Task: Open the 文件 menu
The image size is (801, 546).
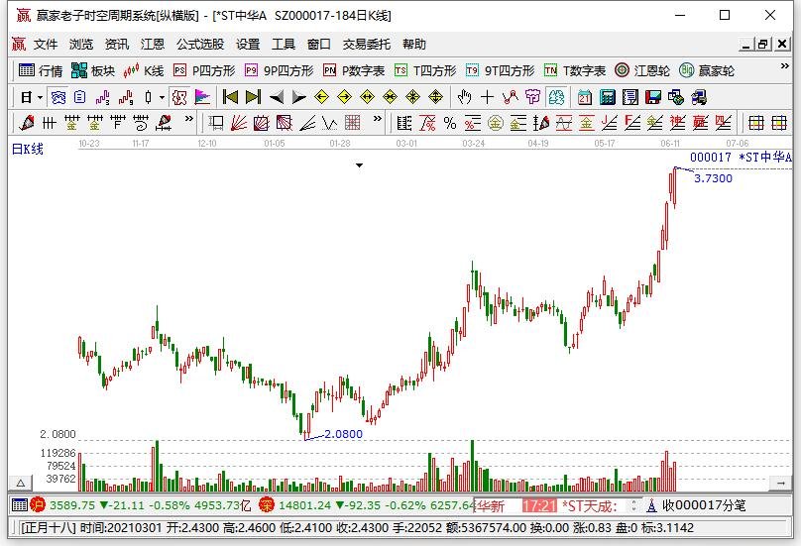Action: click(46, 45)
